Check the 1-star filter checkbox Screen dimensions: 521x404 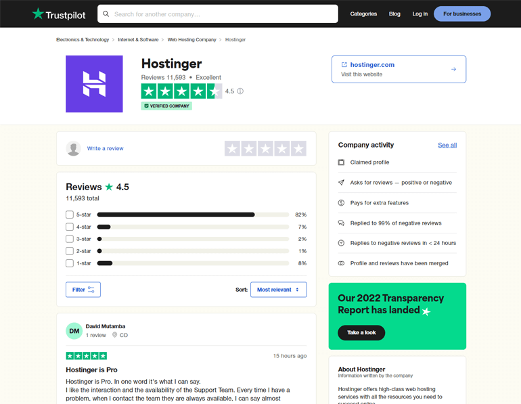(x=70, y=263)
